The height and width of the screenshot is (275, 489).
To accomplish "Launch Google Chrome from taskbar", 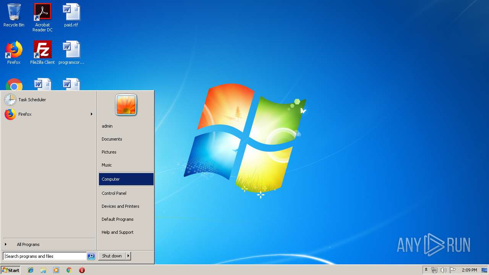I will click(x=69, y=270).
